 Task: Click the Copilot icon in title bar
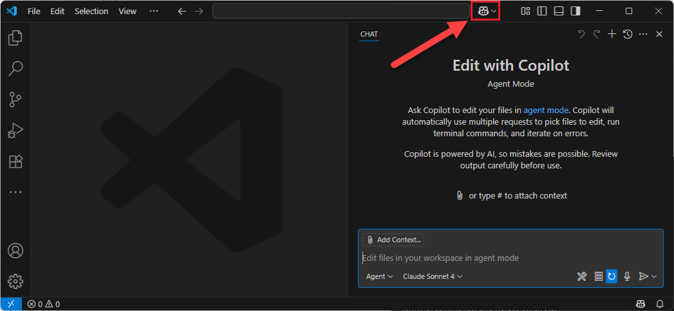(482, 11)
